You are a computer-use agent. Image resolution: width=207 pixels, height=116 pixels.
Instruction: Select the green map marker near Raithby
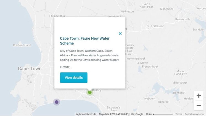pyautogui.click(x=90, y=92)
